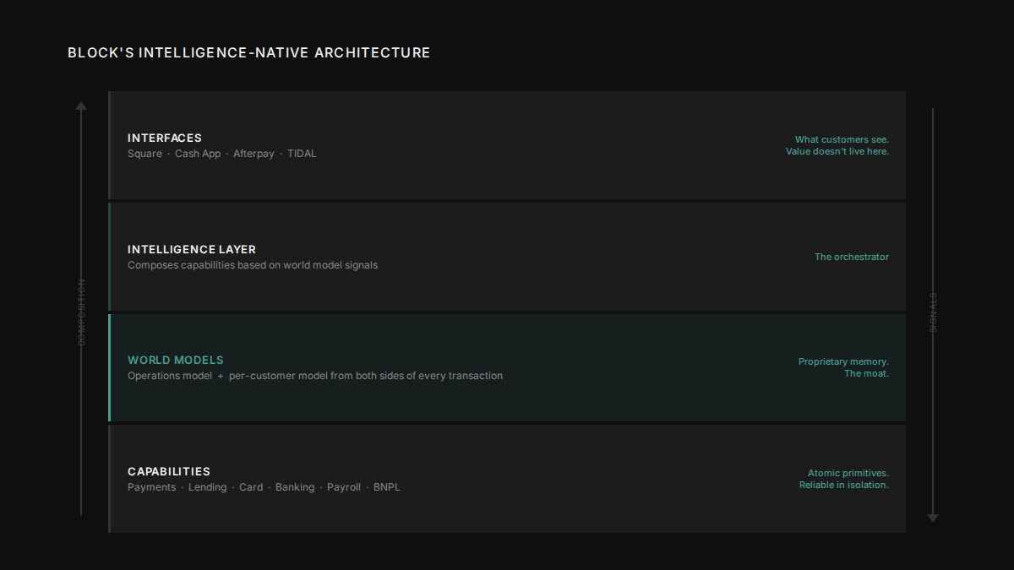
Task: Click the 'Atomic primitives' annotation text
Action: (x=847, y=473)
